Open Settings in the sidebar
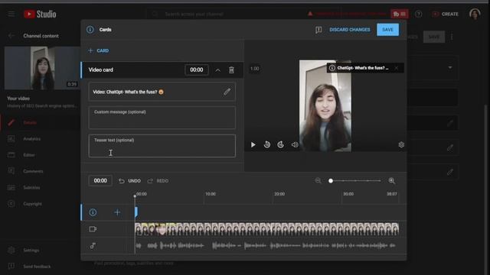 click(x=31, y=250)
